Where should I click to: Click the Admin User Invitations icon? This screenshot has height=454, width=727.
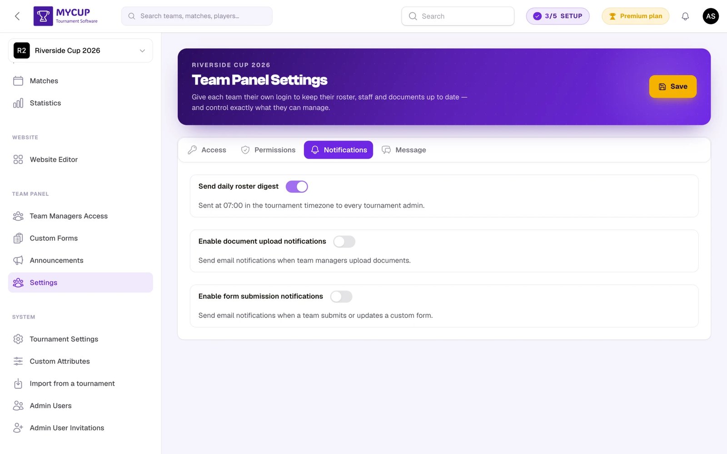click(x=18, y=428)
